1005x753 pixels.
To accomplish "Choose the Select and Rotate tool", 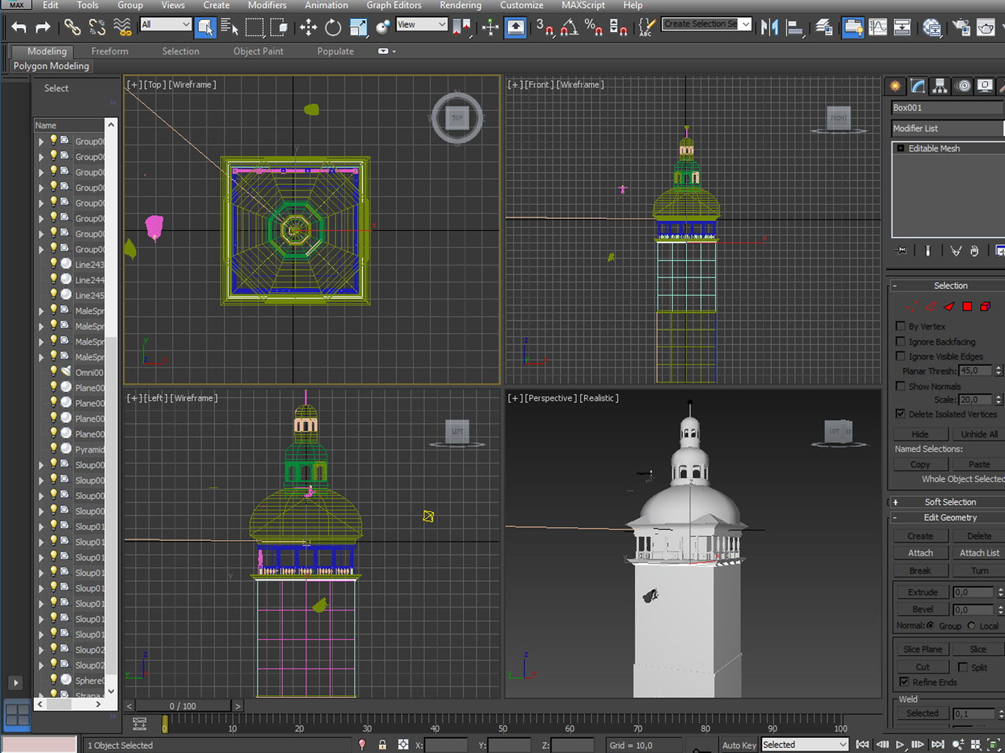I will point(333,27).
